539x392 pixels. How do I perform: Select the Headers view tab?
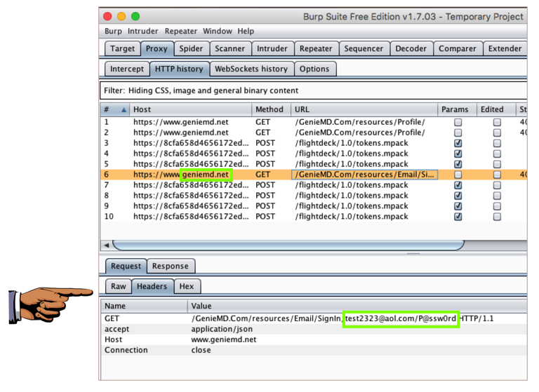click(x=152, y=286)
